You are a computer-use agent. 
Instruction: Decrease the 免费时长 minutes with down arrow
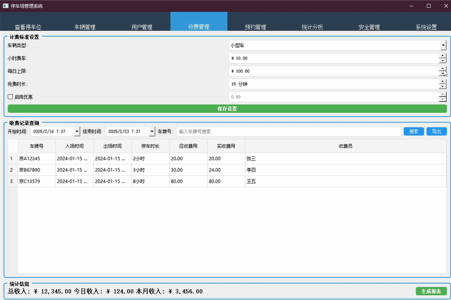click(443, 86)
